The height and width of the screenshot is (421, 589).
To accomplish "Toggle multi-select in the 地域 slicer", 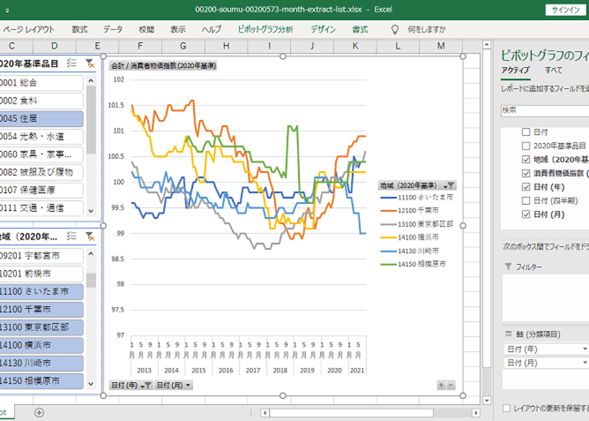I will click(71, 236).
